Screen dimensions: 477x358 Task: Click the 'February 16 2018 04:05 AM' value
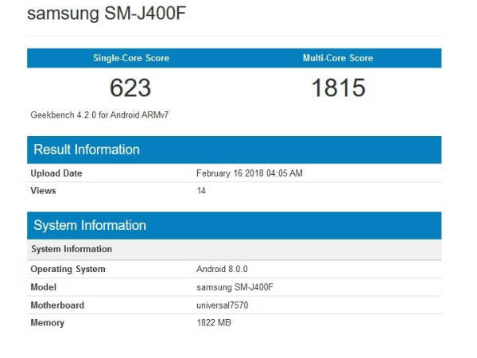tap(250, 173)
